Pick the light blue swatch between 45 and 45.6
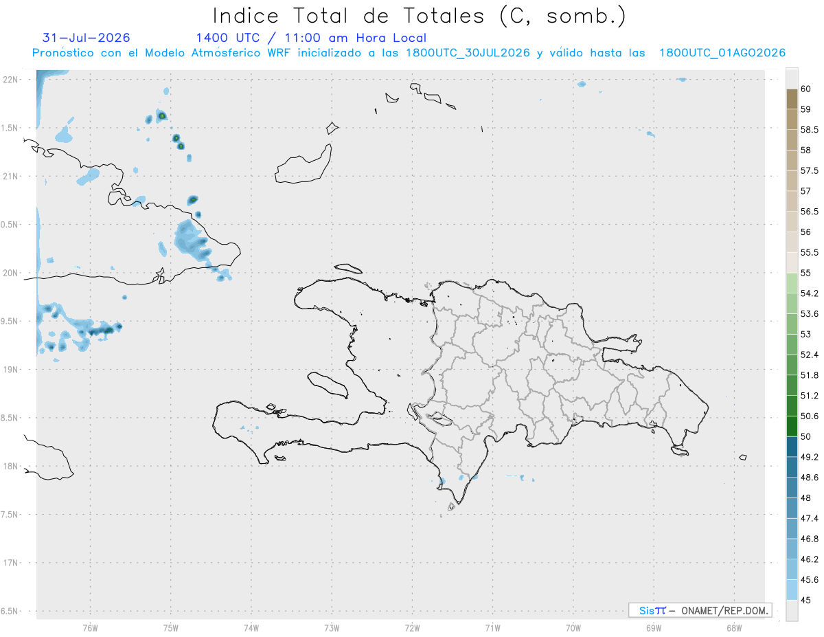The height and width of the screenshot is (637, 824). pos(792,590)
